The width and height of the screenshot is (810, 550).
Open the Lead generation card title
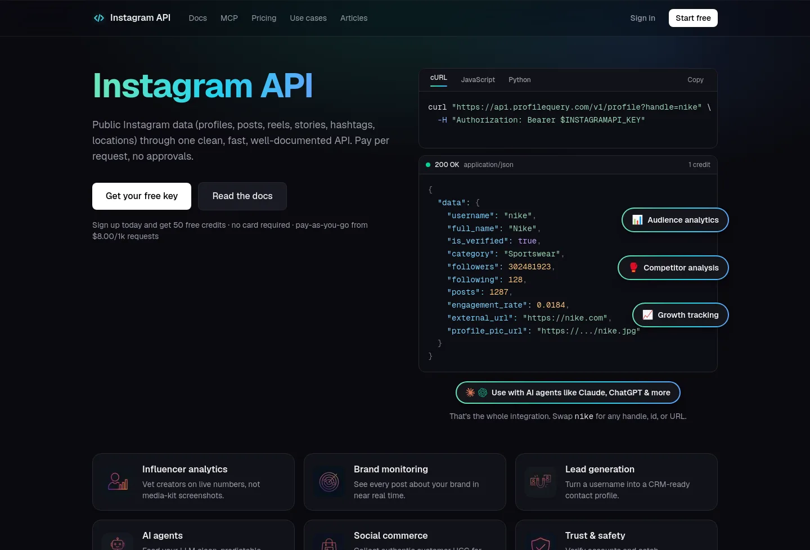click(x=600, y=469)
